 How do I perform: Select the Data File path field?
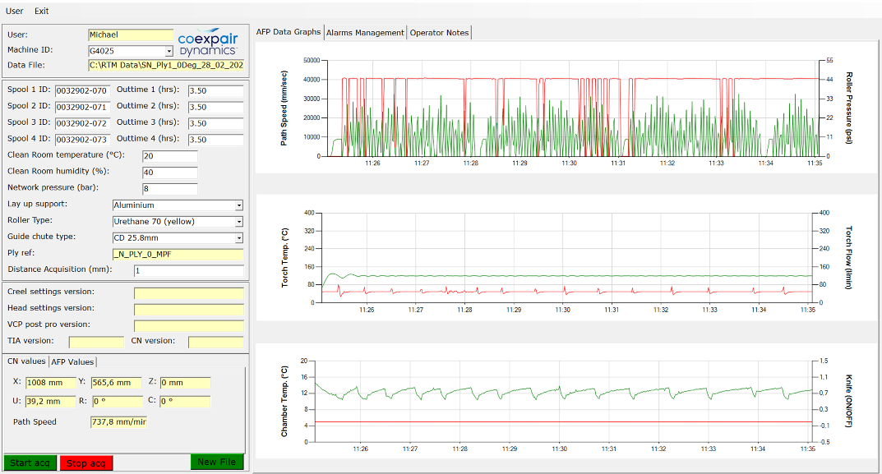pos(166,65)
